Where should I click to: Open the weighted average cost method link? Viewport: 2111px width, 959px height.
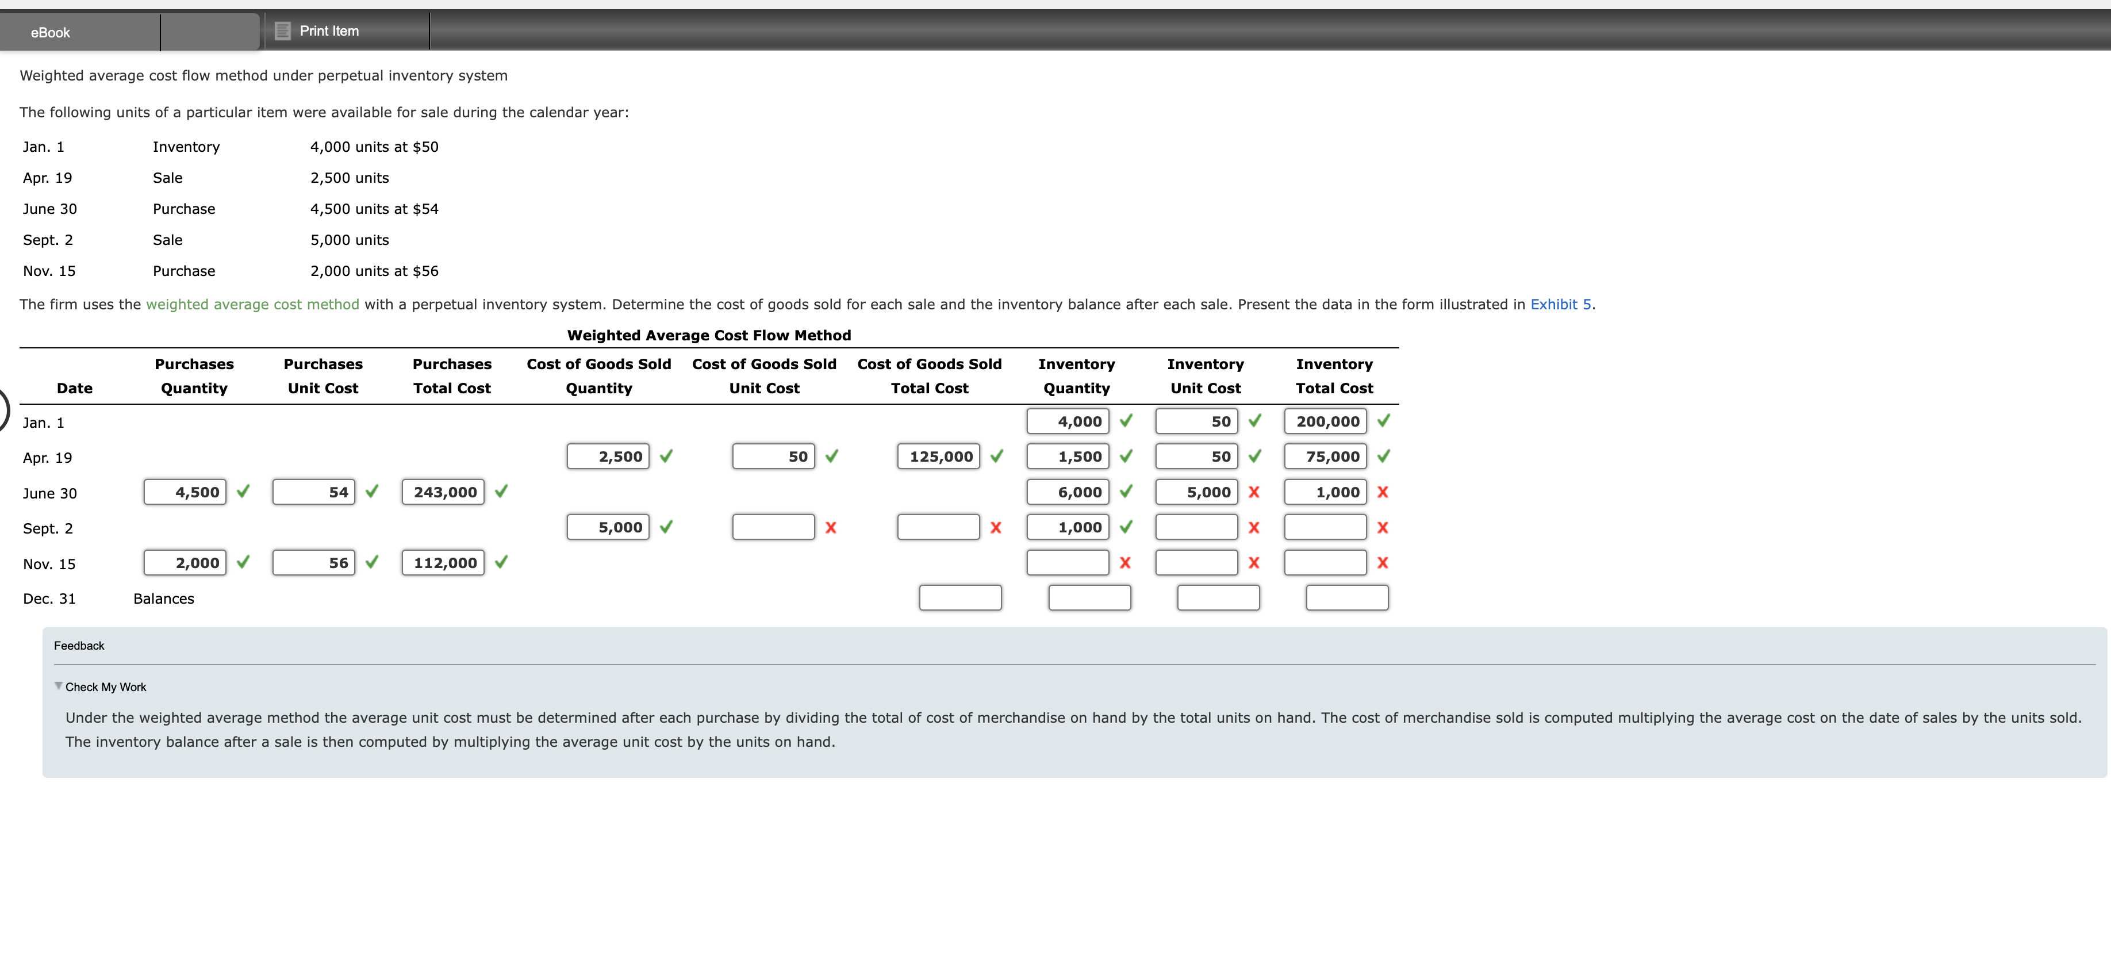pos(252,304)
